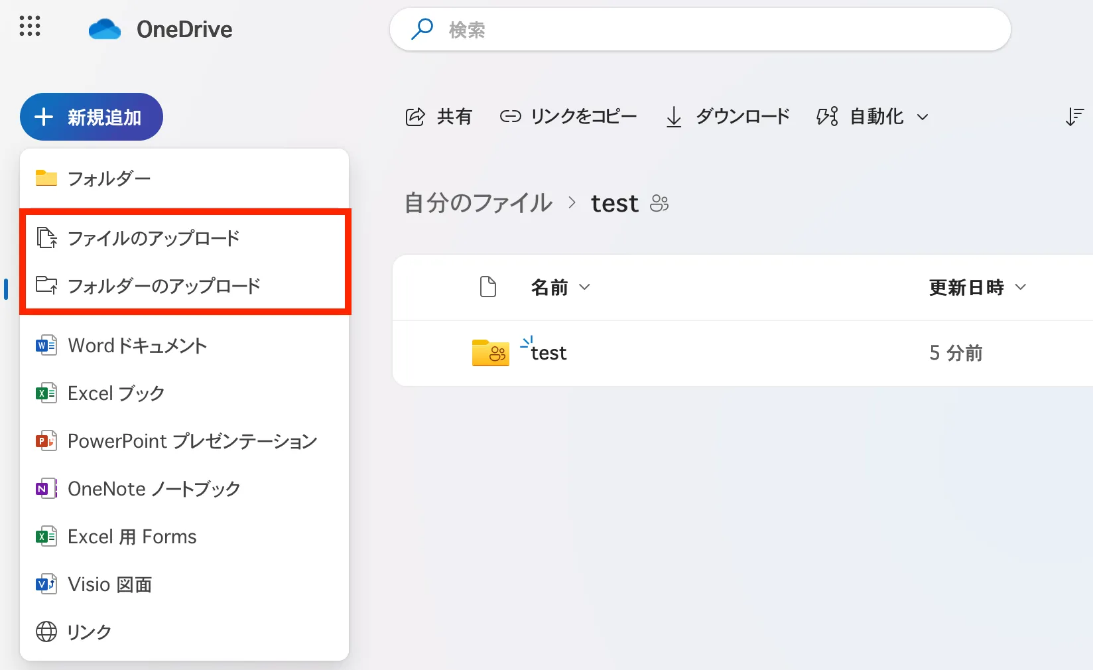Click リンクをコピー in the toolbar
The image size is (1093, 670).
click(x=568, y=117)
